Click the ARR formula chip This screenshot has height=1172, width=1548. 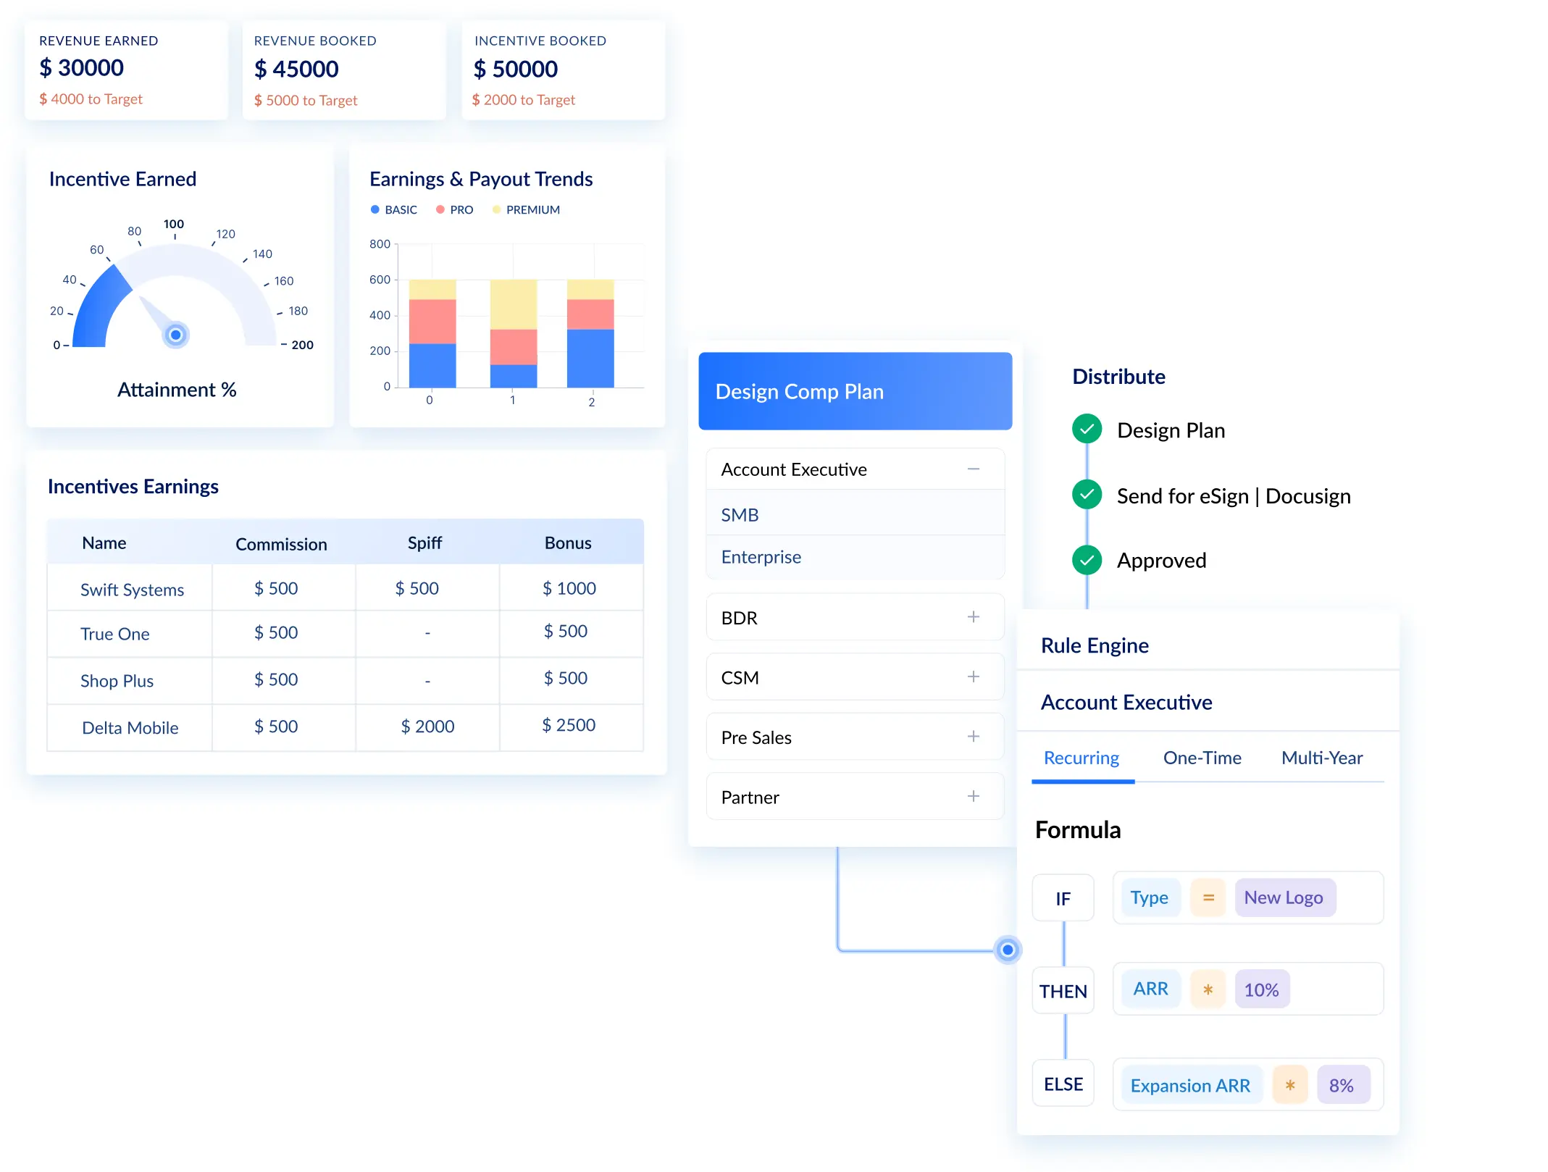click(x=1150, y=989)
